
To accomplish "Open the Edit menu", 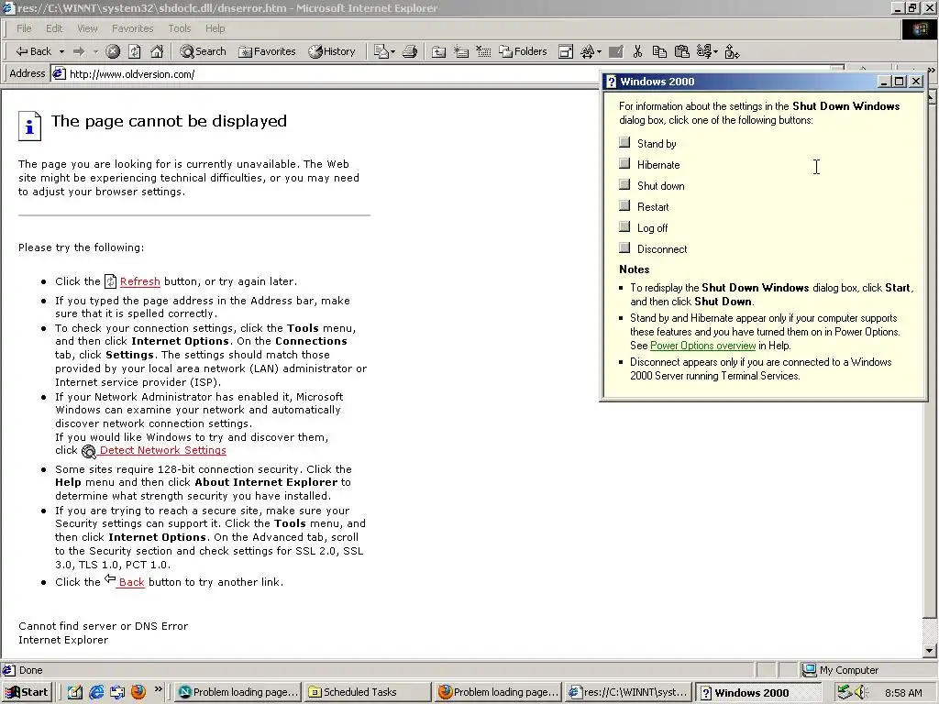I will 54,28.
